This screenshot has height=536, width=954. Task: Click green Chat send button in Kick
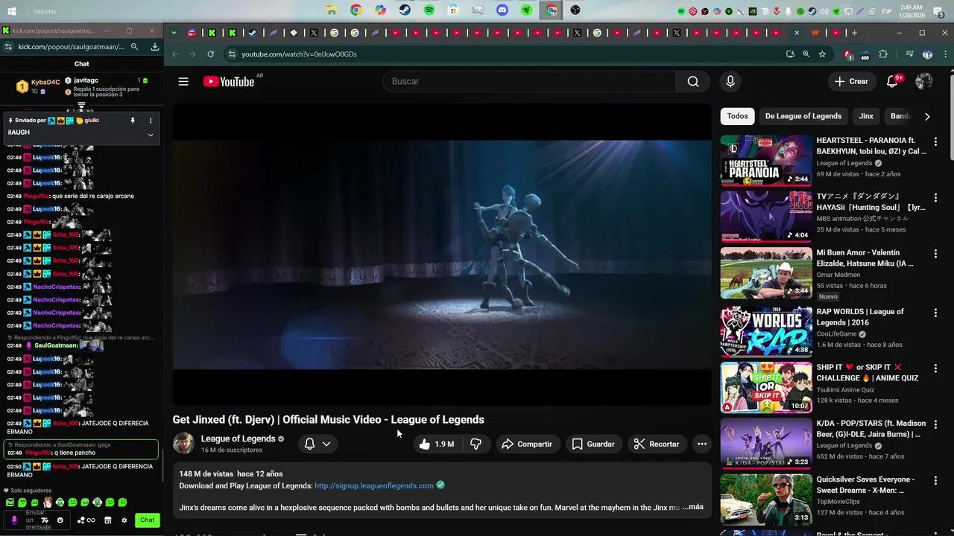point(148,520)
